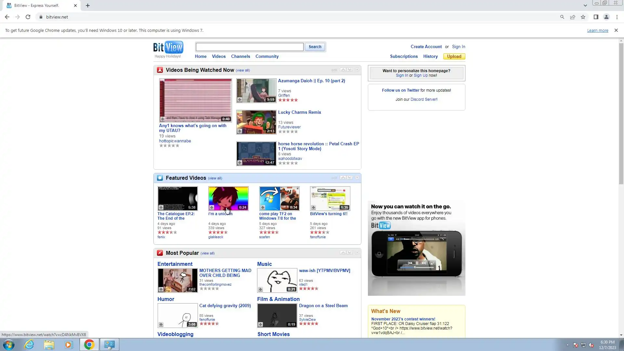Go to the Channels tab
The image size is (624, 351).
(240, 56)
